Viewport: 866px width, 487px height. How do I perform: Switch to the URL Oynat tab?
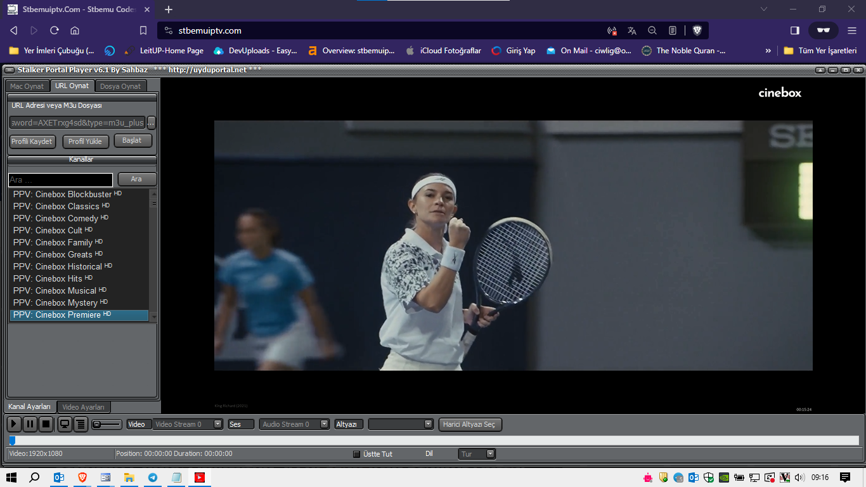pos(72,86)
